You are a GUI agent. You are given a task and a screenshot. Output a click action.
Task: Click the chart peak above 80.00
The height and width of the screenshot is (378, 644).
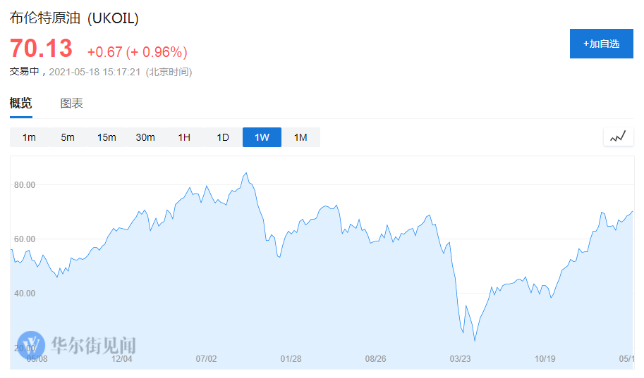pyautogui.click(x=246, y=173)
